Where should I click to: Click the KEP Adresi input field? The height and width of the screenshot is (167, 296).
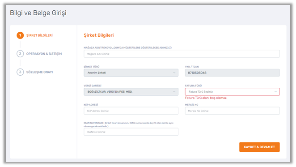[x=131, y=111]
